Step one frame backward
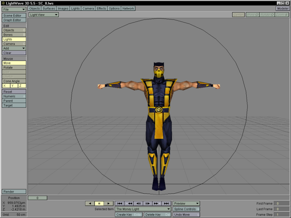 click(138, 203)
